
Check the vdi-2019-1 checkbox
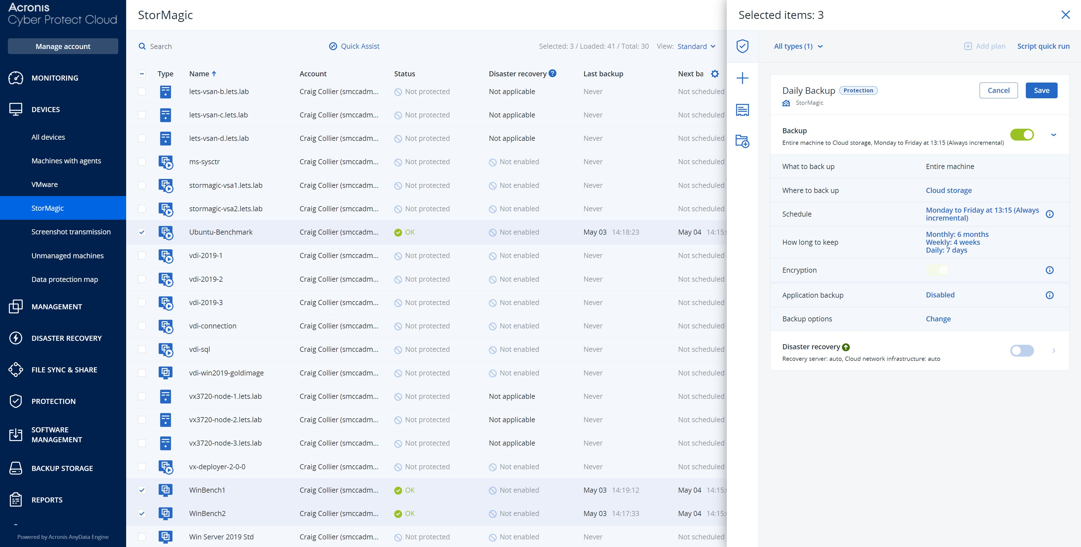[142, 256]
